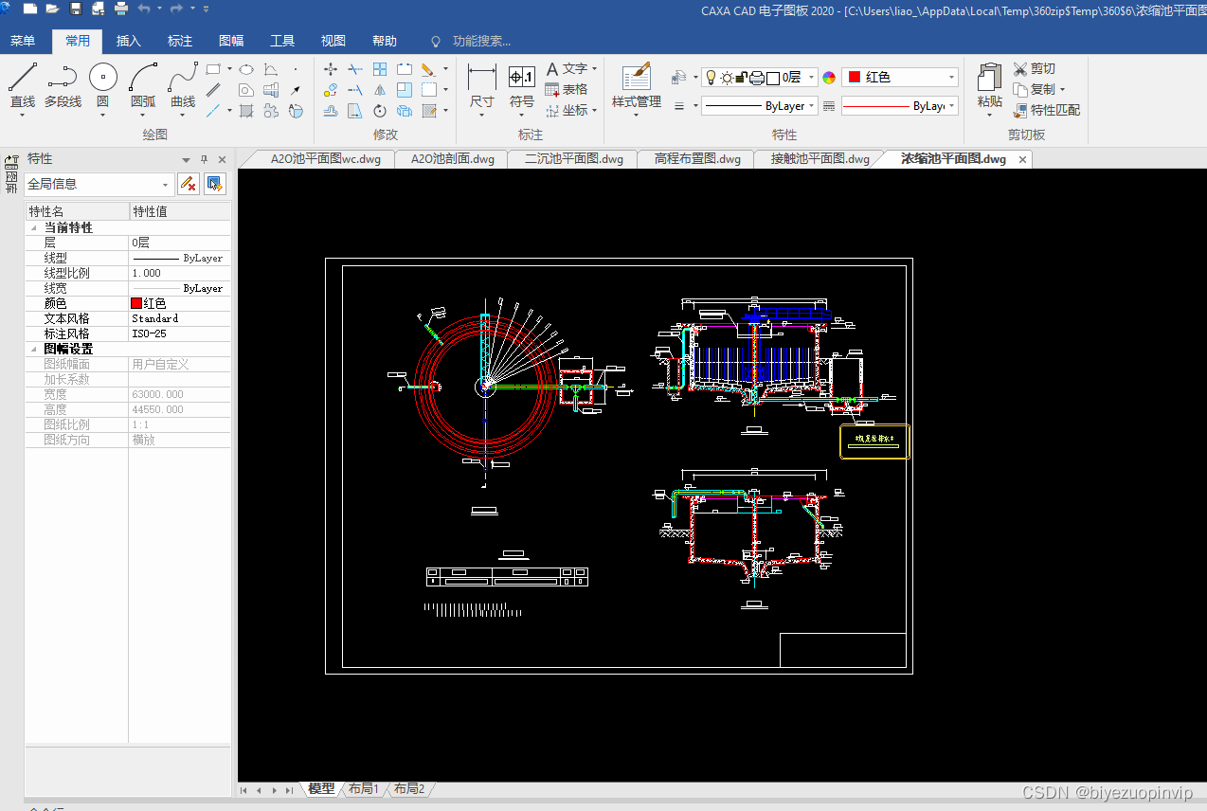Toggle layer lock padlock icon
The image size is (1207, 811).
coord(741,78)
